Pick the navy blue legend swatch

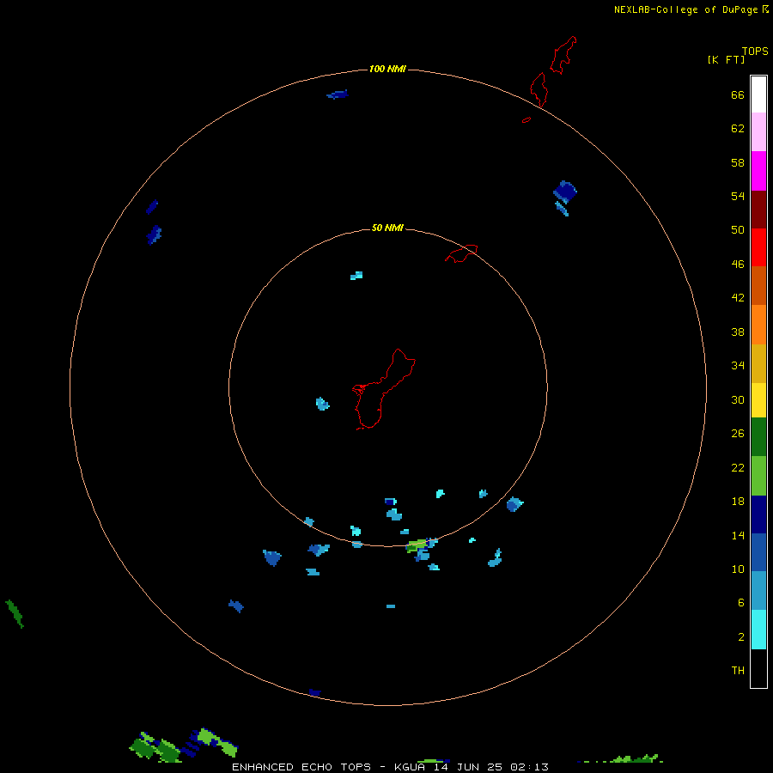758,514
